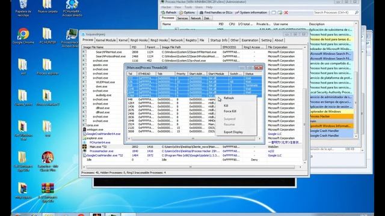Click the Find handles or DLLs toolbar button
The height and width of the screenshot is (216, 385).
point(216,13)
